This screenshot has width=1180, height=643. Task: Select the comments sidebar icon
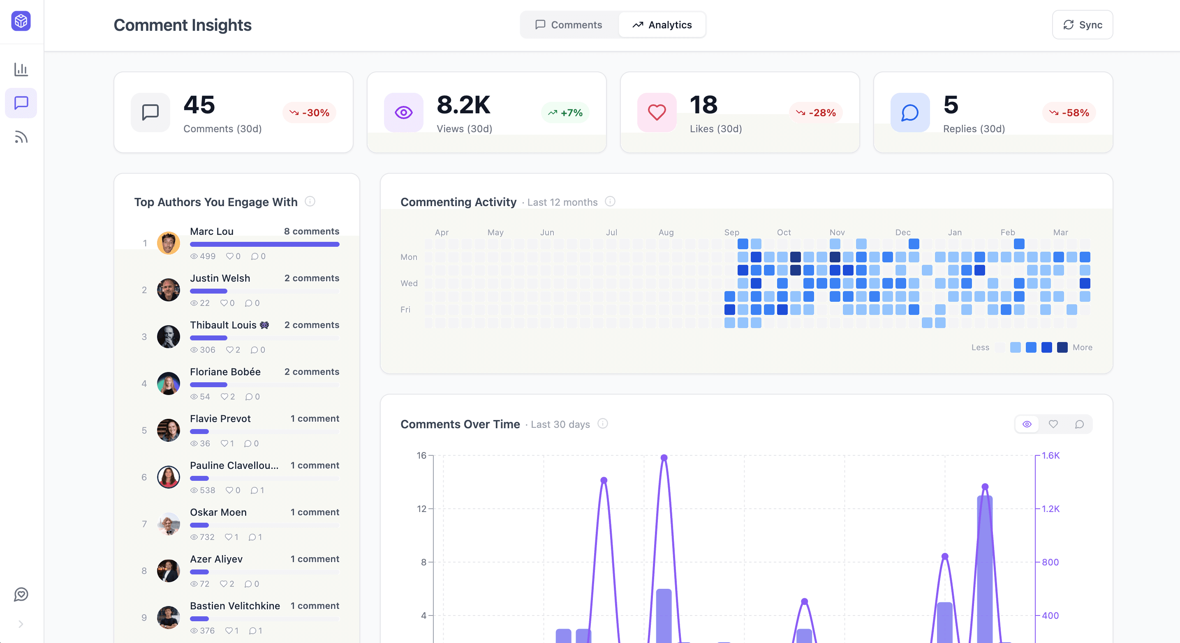click(21, 103)
